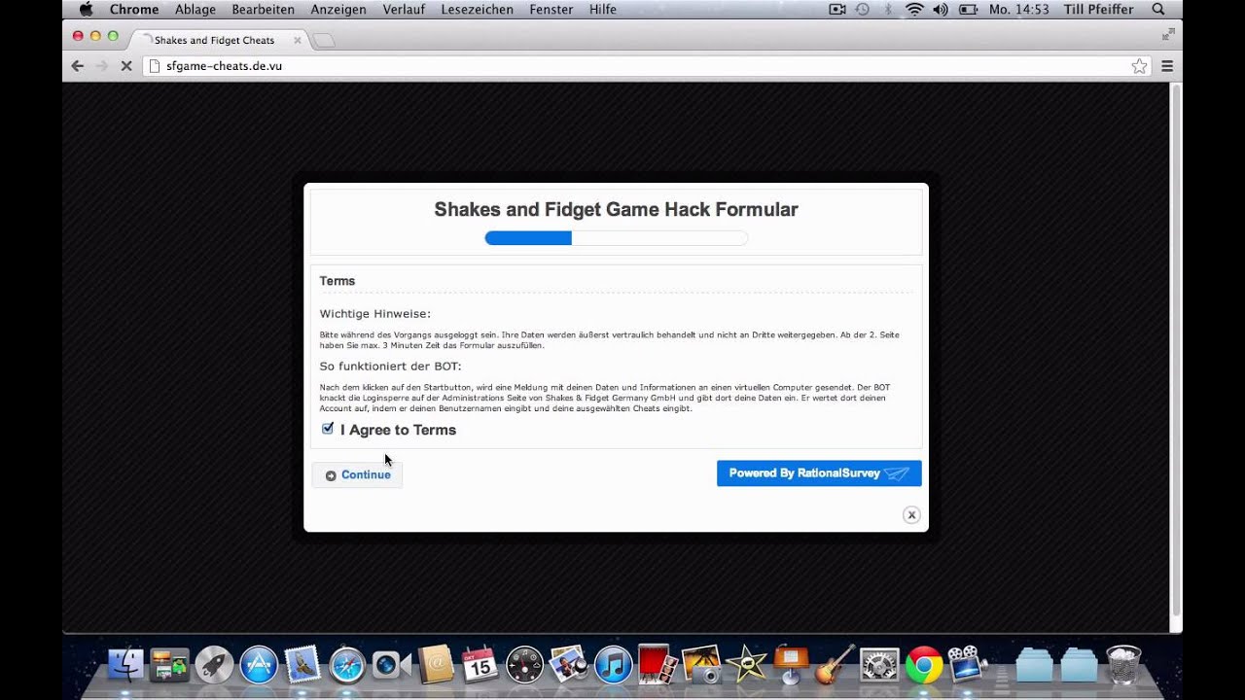The height and width of the screenshot is (700, 1245).
Task: Launch Launchpad rocket icon in dock
Action: 214,665
